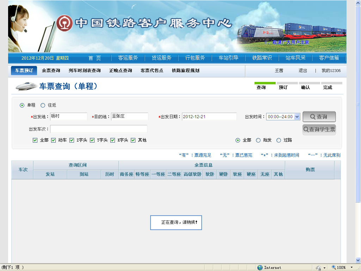
Task: Switch to the 余票查询 tab
Action: tap(51, 71)
